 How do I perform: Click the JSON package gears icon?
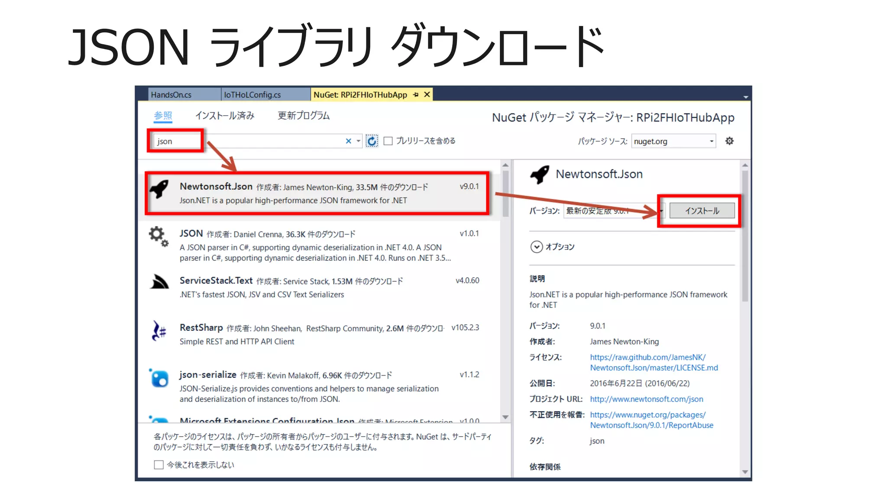tap(159, 237)
